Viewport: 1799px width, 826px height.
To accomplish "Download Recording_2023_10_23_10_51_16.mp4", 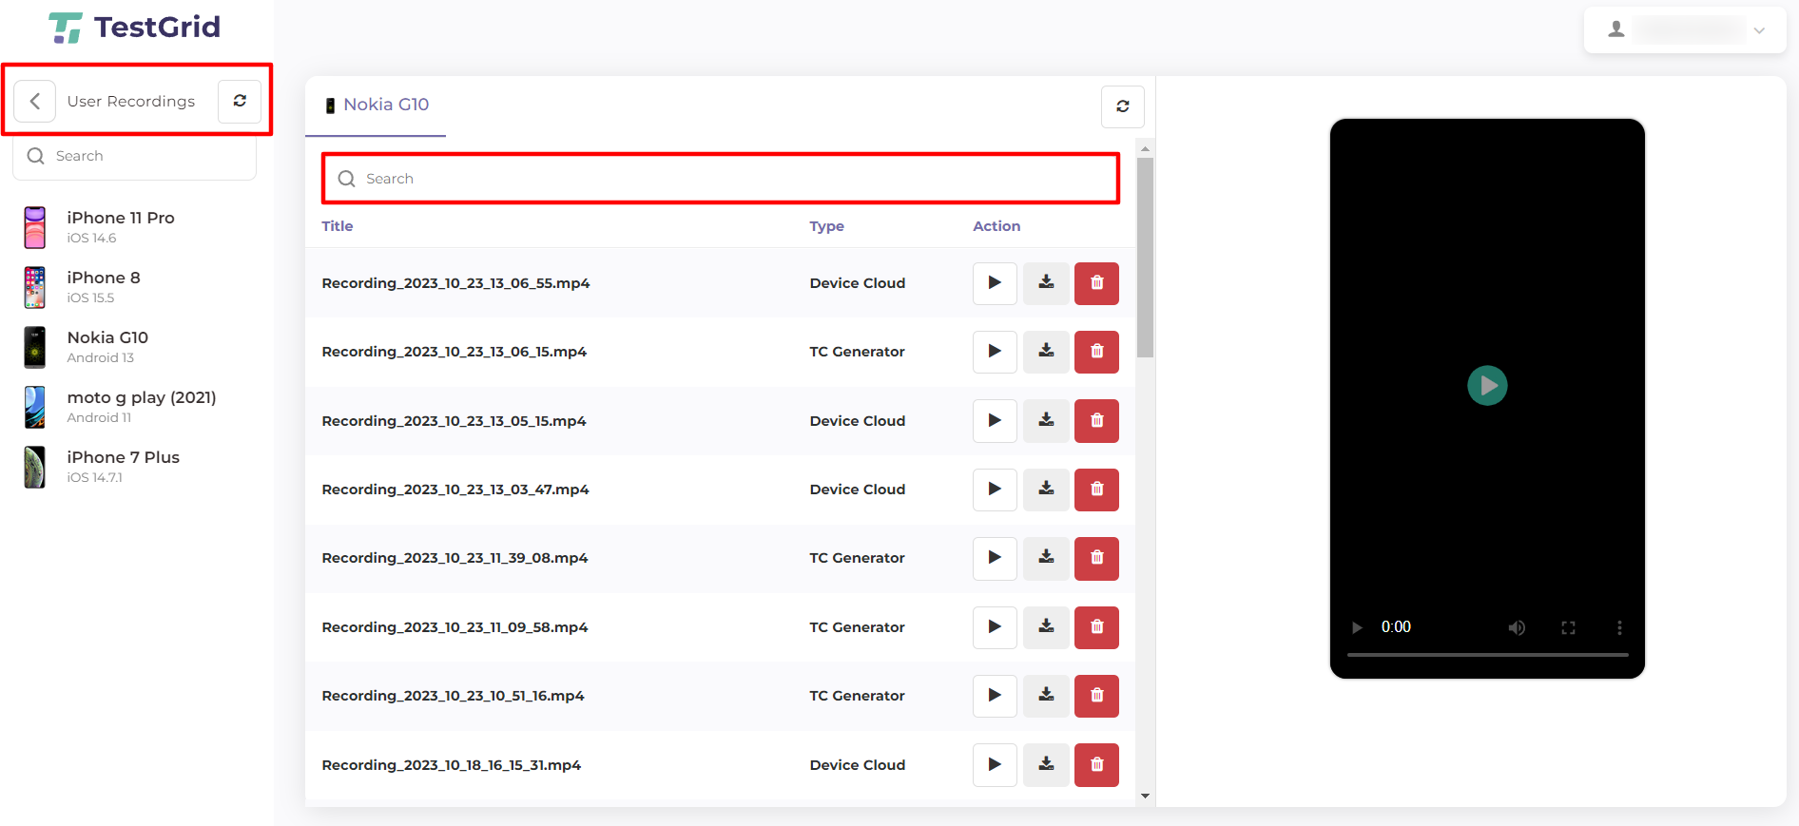I will 1046,696.
